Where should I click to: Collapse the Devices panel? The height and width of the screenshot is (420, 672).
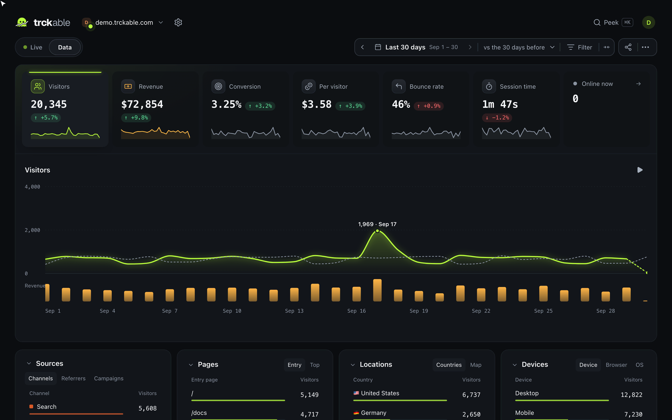tap(514, 365)
